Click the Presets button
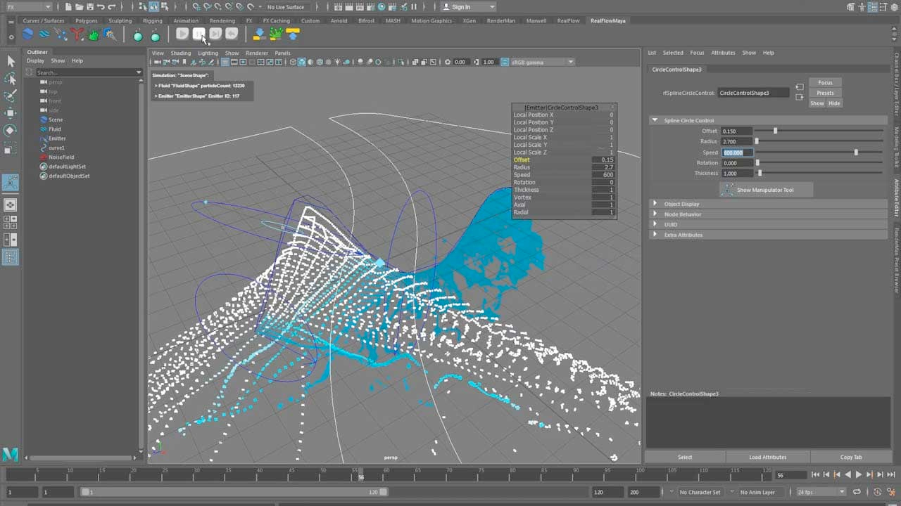Screen dimensions: 901x506 coord(825,93)
